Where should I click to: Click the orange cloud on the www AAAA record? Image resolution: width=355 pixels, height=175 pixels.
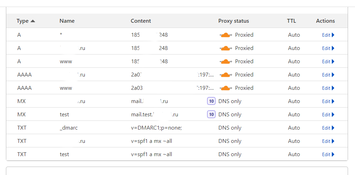[x=226, y=88]
